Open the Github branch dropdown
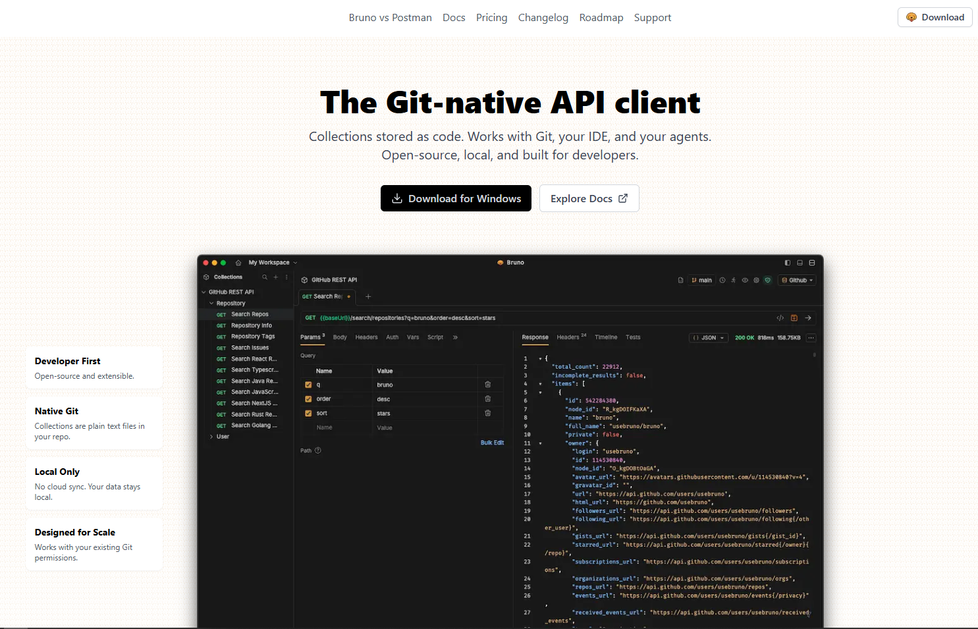The height and width of the screenshot is (629, 978). tap(797, 280)
